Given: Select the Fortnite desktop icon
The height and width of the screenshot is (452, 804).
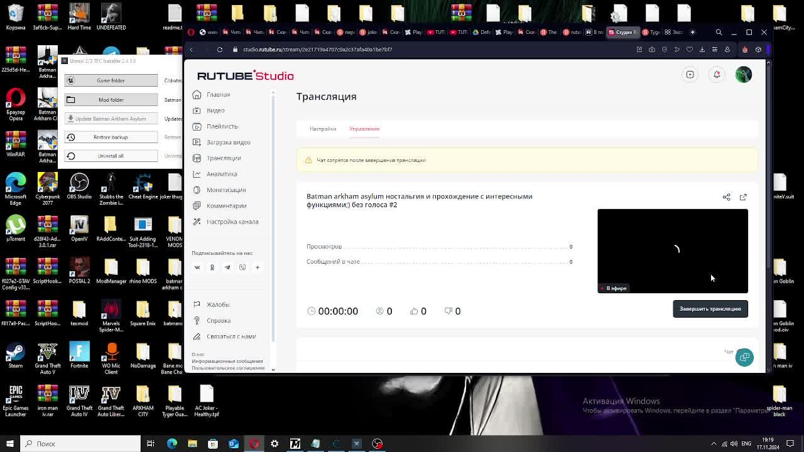Looking at the screenshot, I should tap(79, 354).
